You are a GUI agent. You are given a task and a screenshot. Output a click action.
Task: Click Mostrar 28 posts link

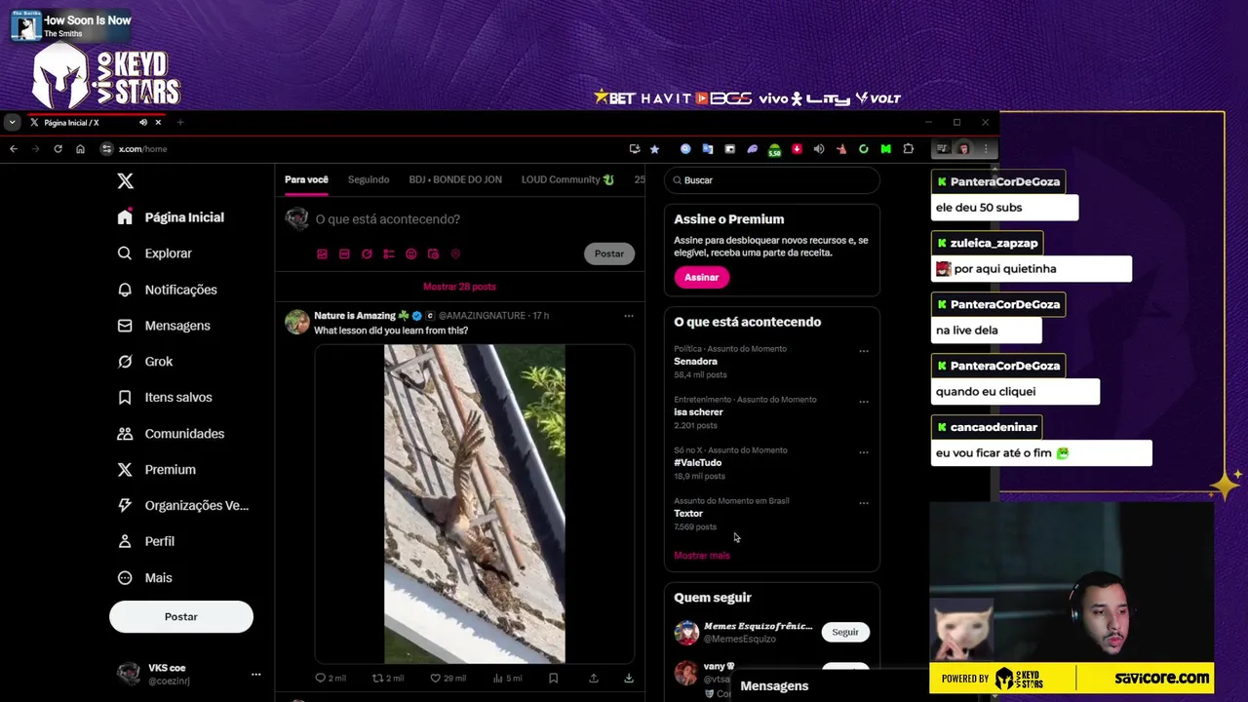(459, 287)
